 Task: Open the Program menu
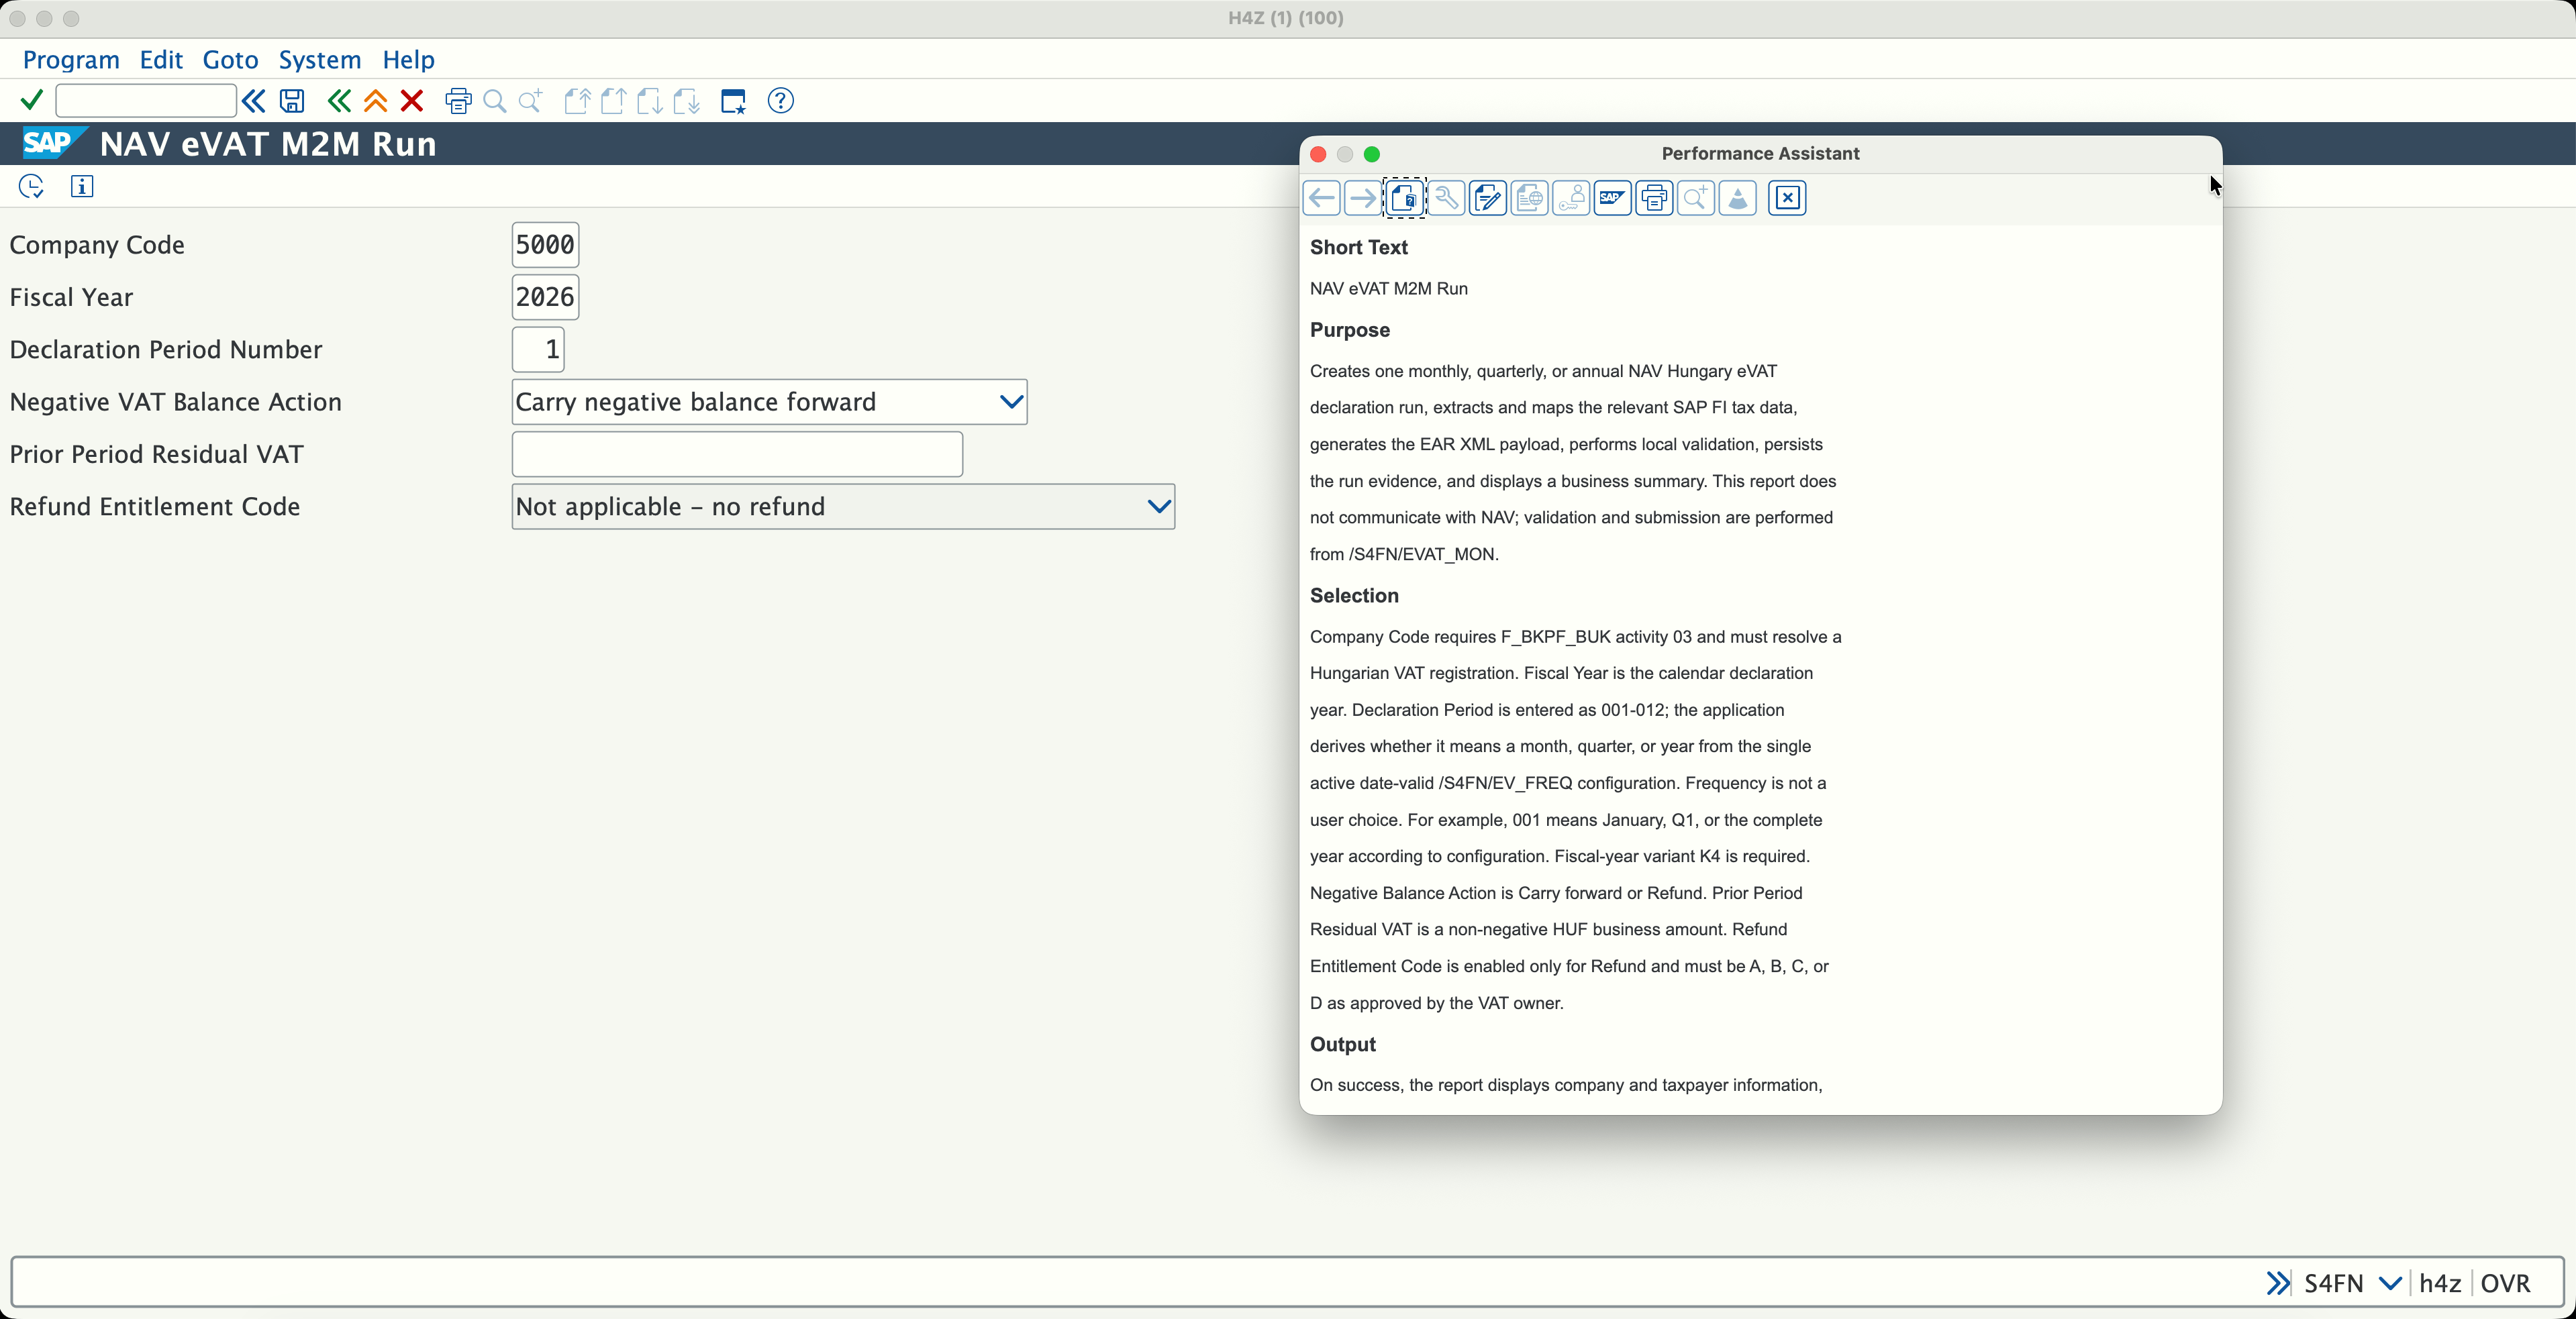coord(71,59)
